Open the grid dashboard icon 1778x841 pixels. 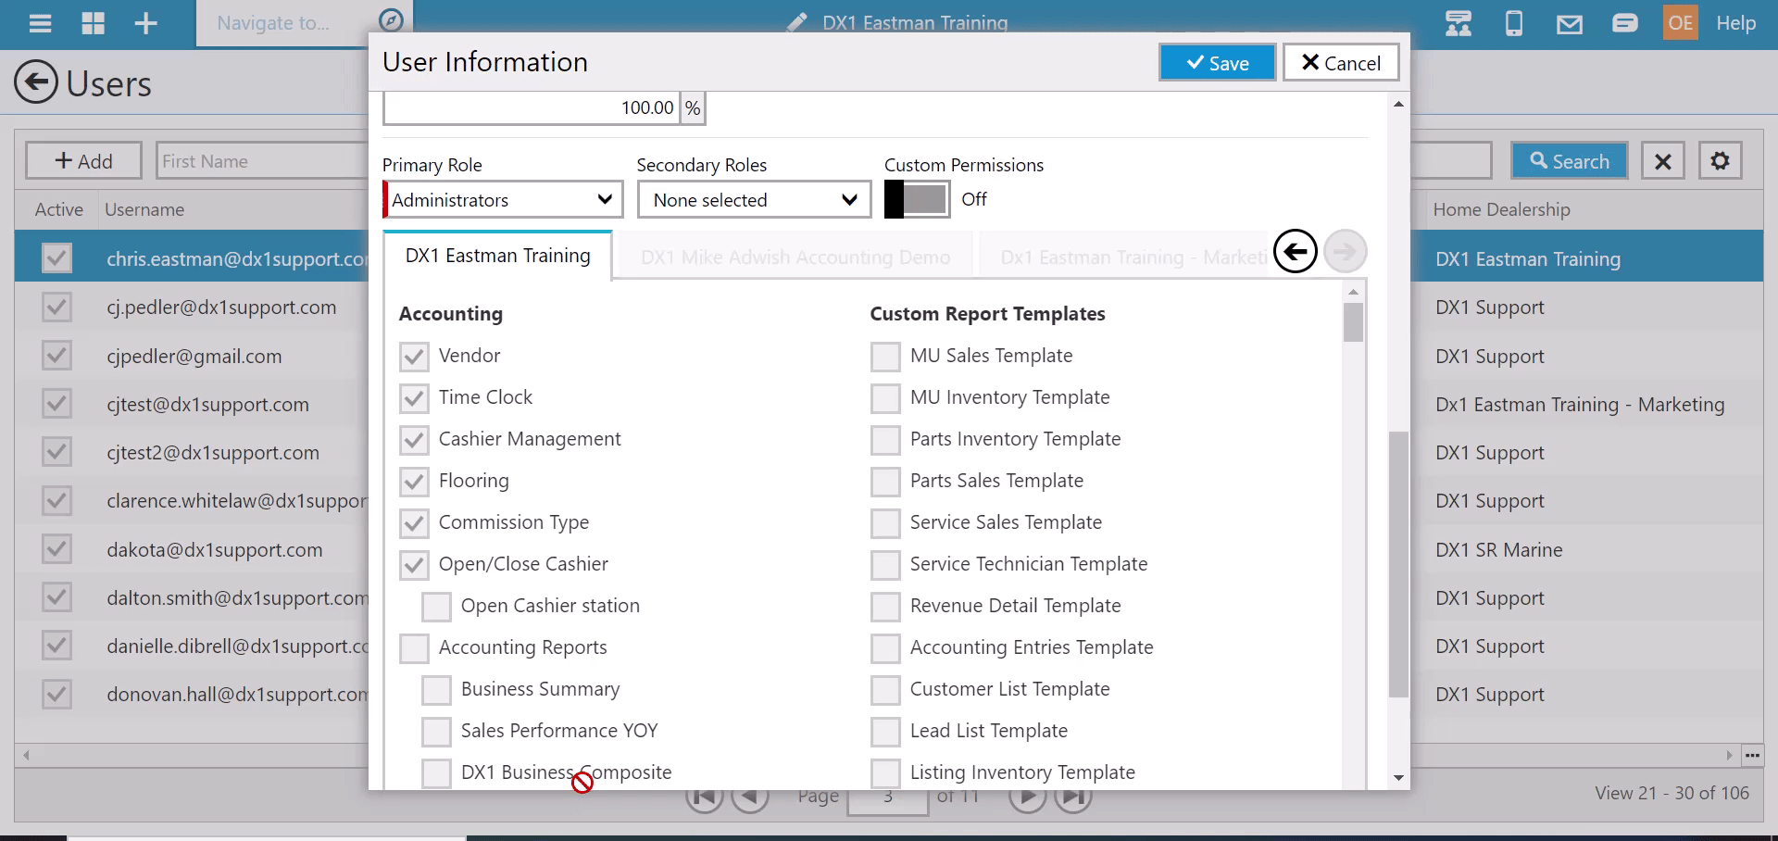click(x=94, y=23)
